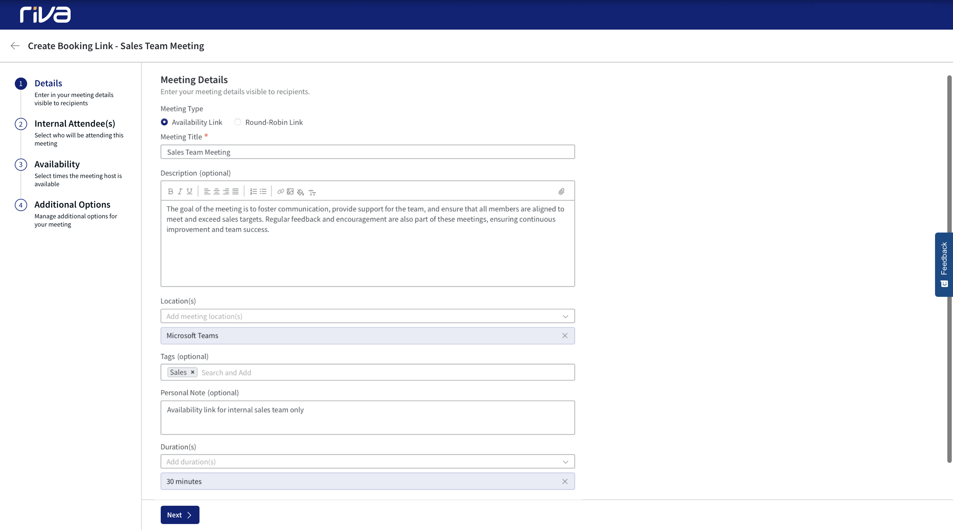Go to the Details step
The height and width of the screenshot is (530, 953).
[48, 83]
